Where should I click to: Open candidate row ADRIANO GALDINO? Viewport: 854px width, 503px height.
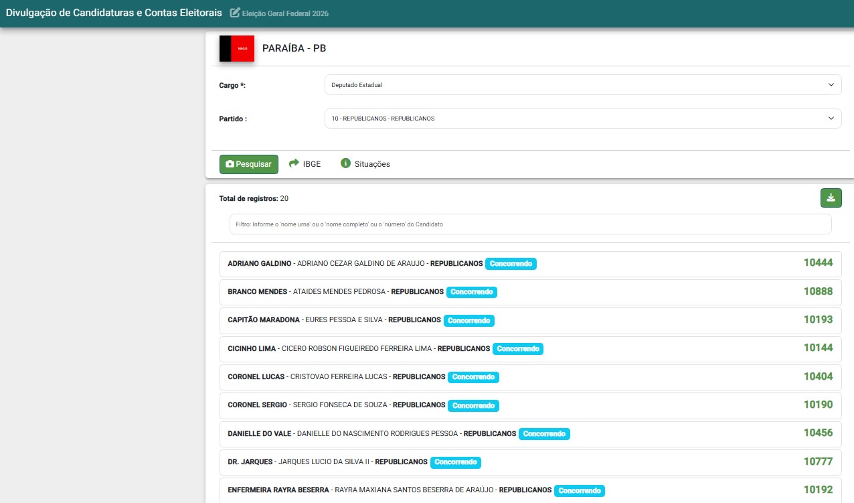point(530,264)
